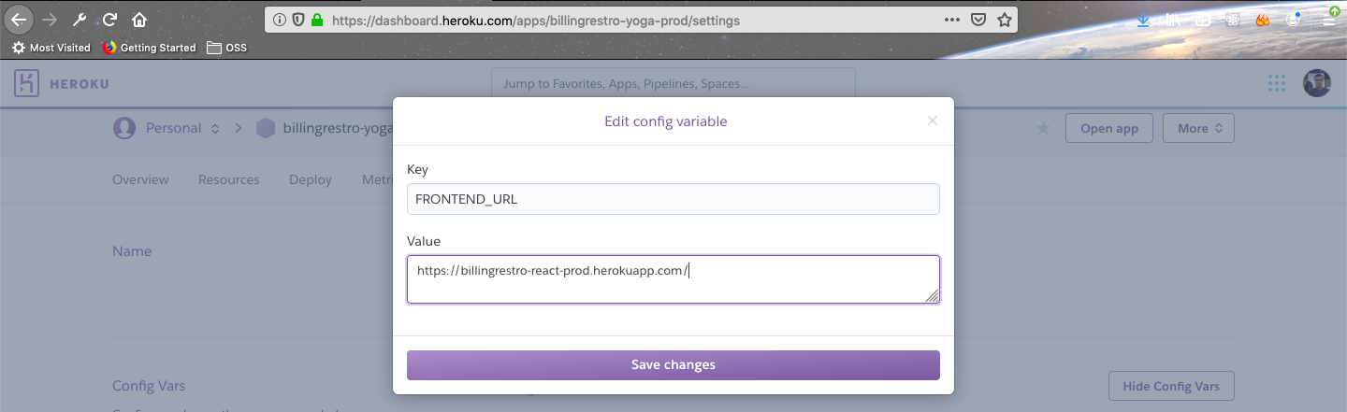Open page actions three-dot menu
The height and width of the screenshot is (412, 1347).
(x=952, y=20)
